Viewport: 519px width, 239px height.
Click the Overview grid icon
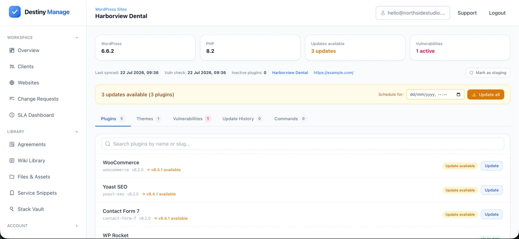[x=12, y=50]
